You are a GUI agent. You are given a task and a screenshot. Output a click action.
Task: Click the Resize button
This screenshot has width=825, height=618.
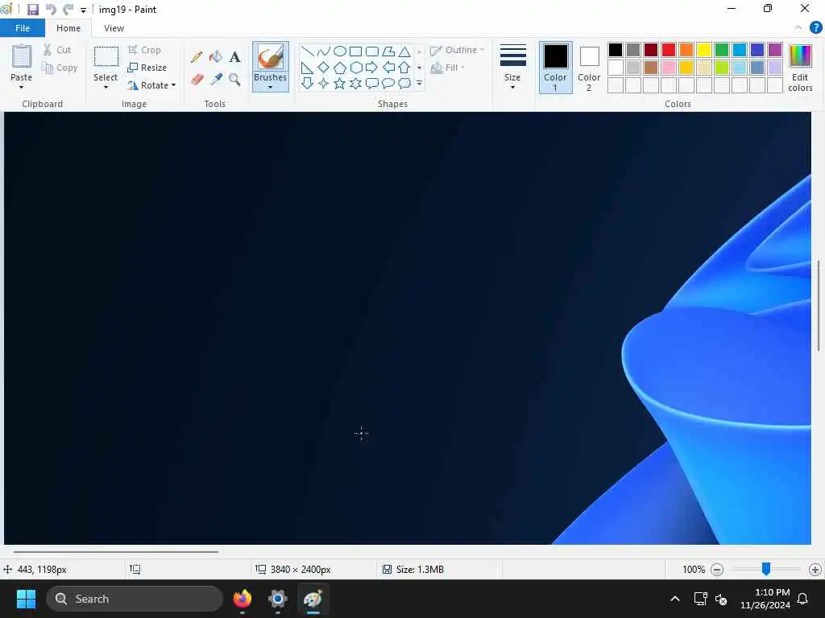(x=147, y=68)
